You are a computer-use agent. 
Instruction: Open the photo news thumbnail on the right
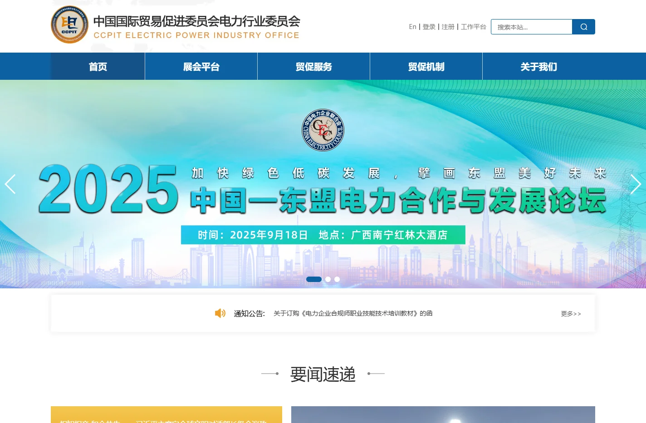(443, 414)
